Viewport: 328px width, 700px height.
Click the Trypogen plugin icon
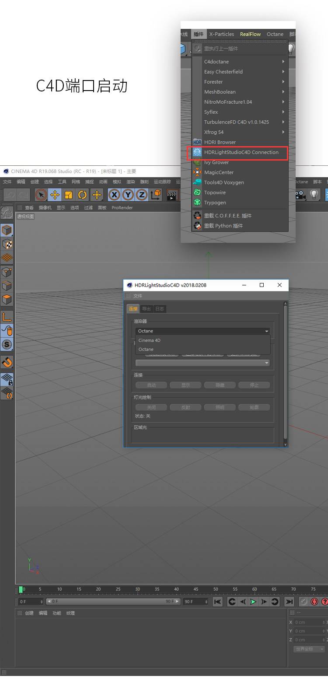click(x=197, y=203)
